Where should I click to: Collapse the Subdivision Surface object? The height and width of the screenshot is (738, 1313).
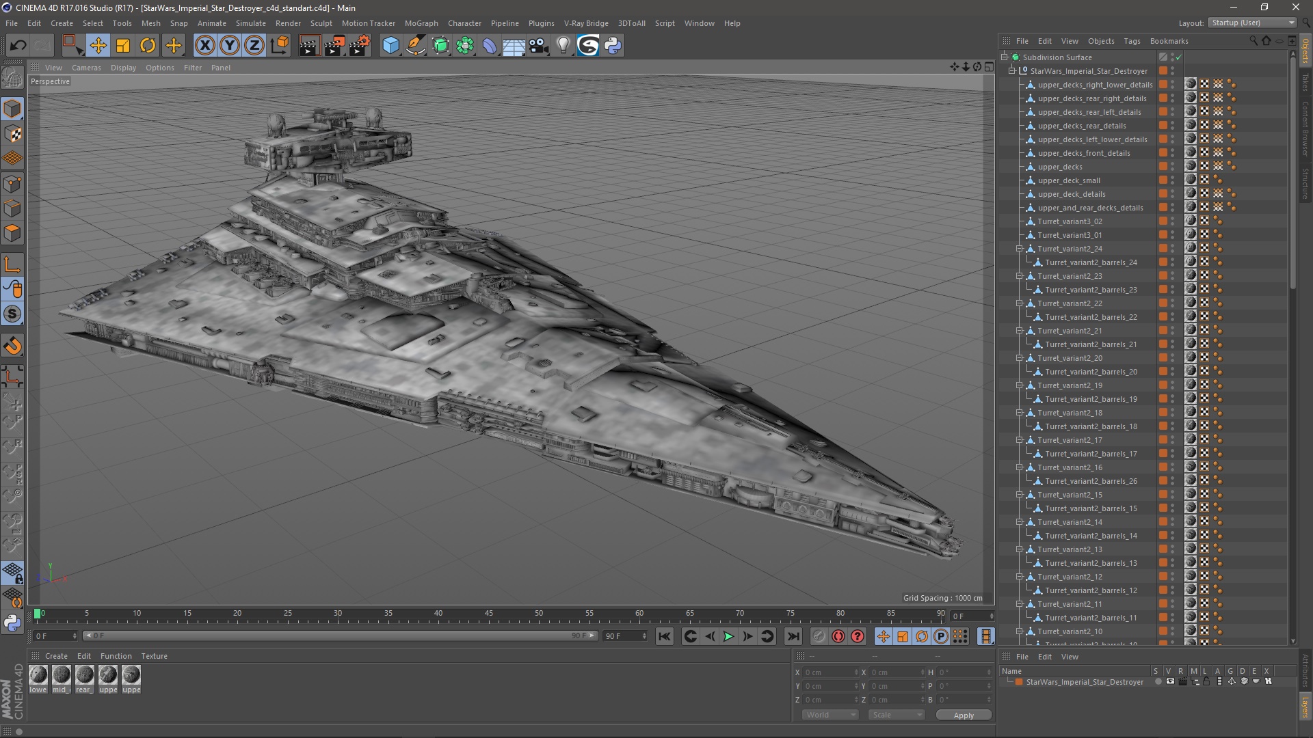[x=1005, y=57]
